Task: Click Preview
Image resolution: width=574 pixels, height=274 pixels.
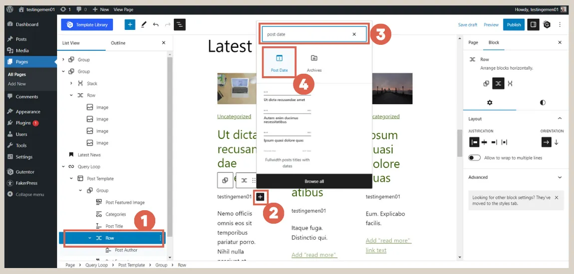Action: tap(491, 25)
